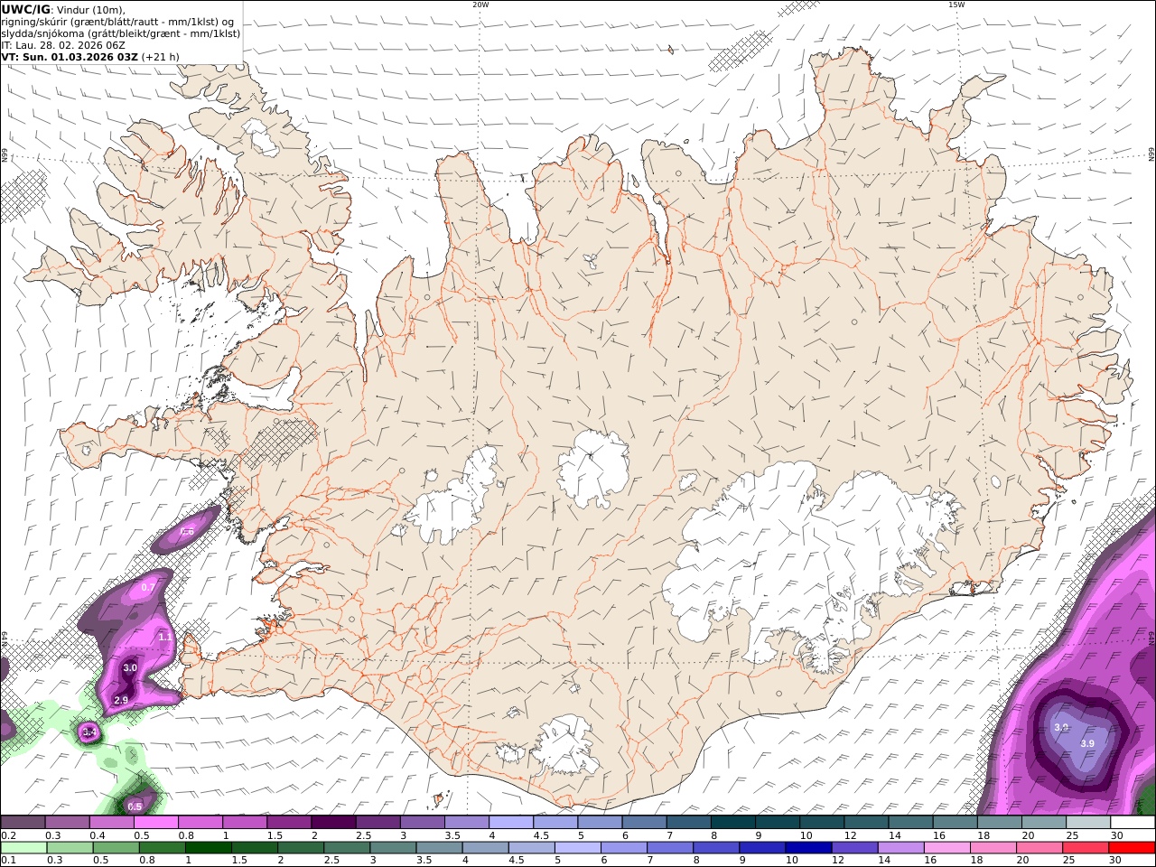Click the '(+21 h)' forecast offset text

(160, 57)
